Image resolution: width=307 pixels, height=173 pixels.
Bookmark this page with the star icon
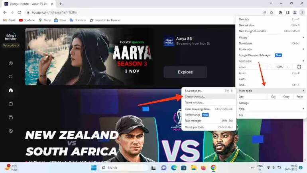pos(272,12)
